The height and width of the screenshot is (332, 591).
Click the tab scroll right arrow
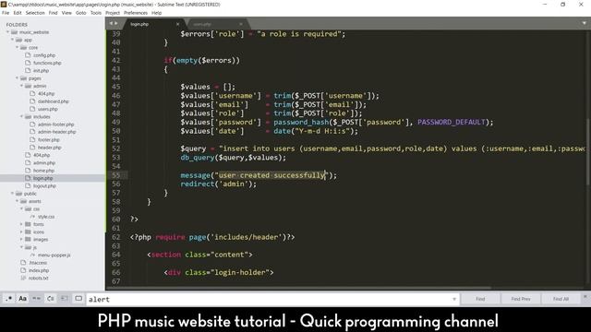coord(116,23)
